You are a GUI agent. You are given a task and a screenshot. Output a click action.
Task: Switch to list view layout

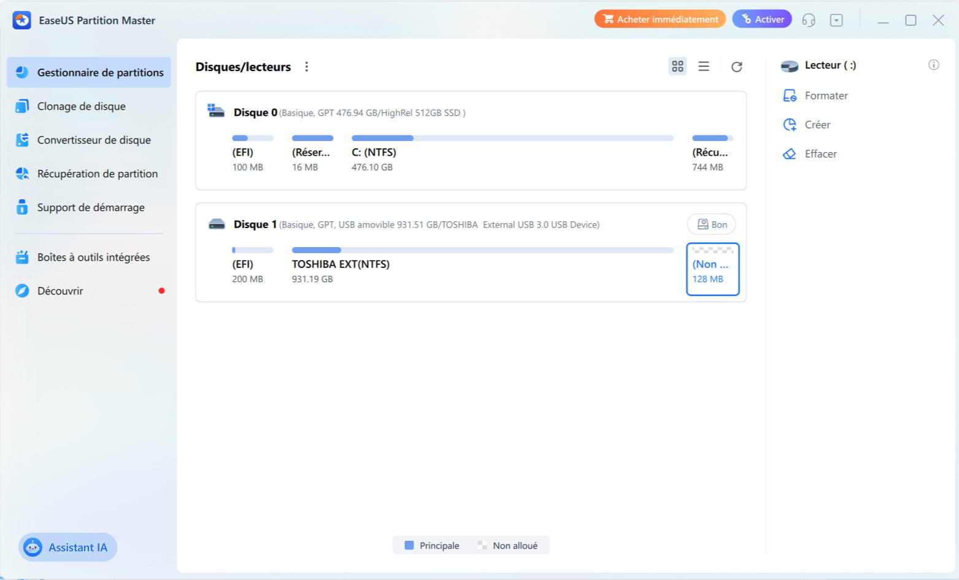click(704, 66)
